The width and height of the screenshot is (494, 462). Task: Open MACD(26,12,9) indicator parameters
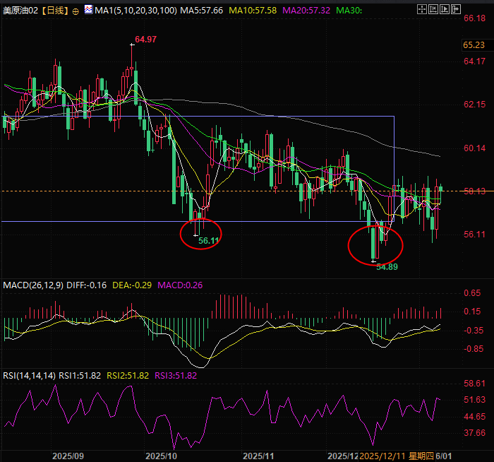[x=33, y=285]
